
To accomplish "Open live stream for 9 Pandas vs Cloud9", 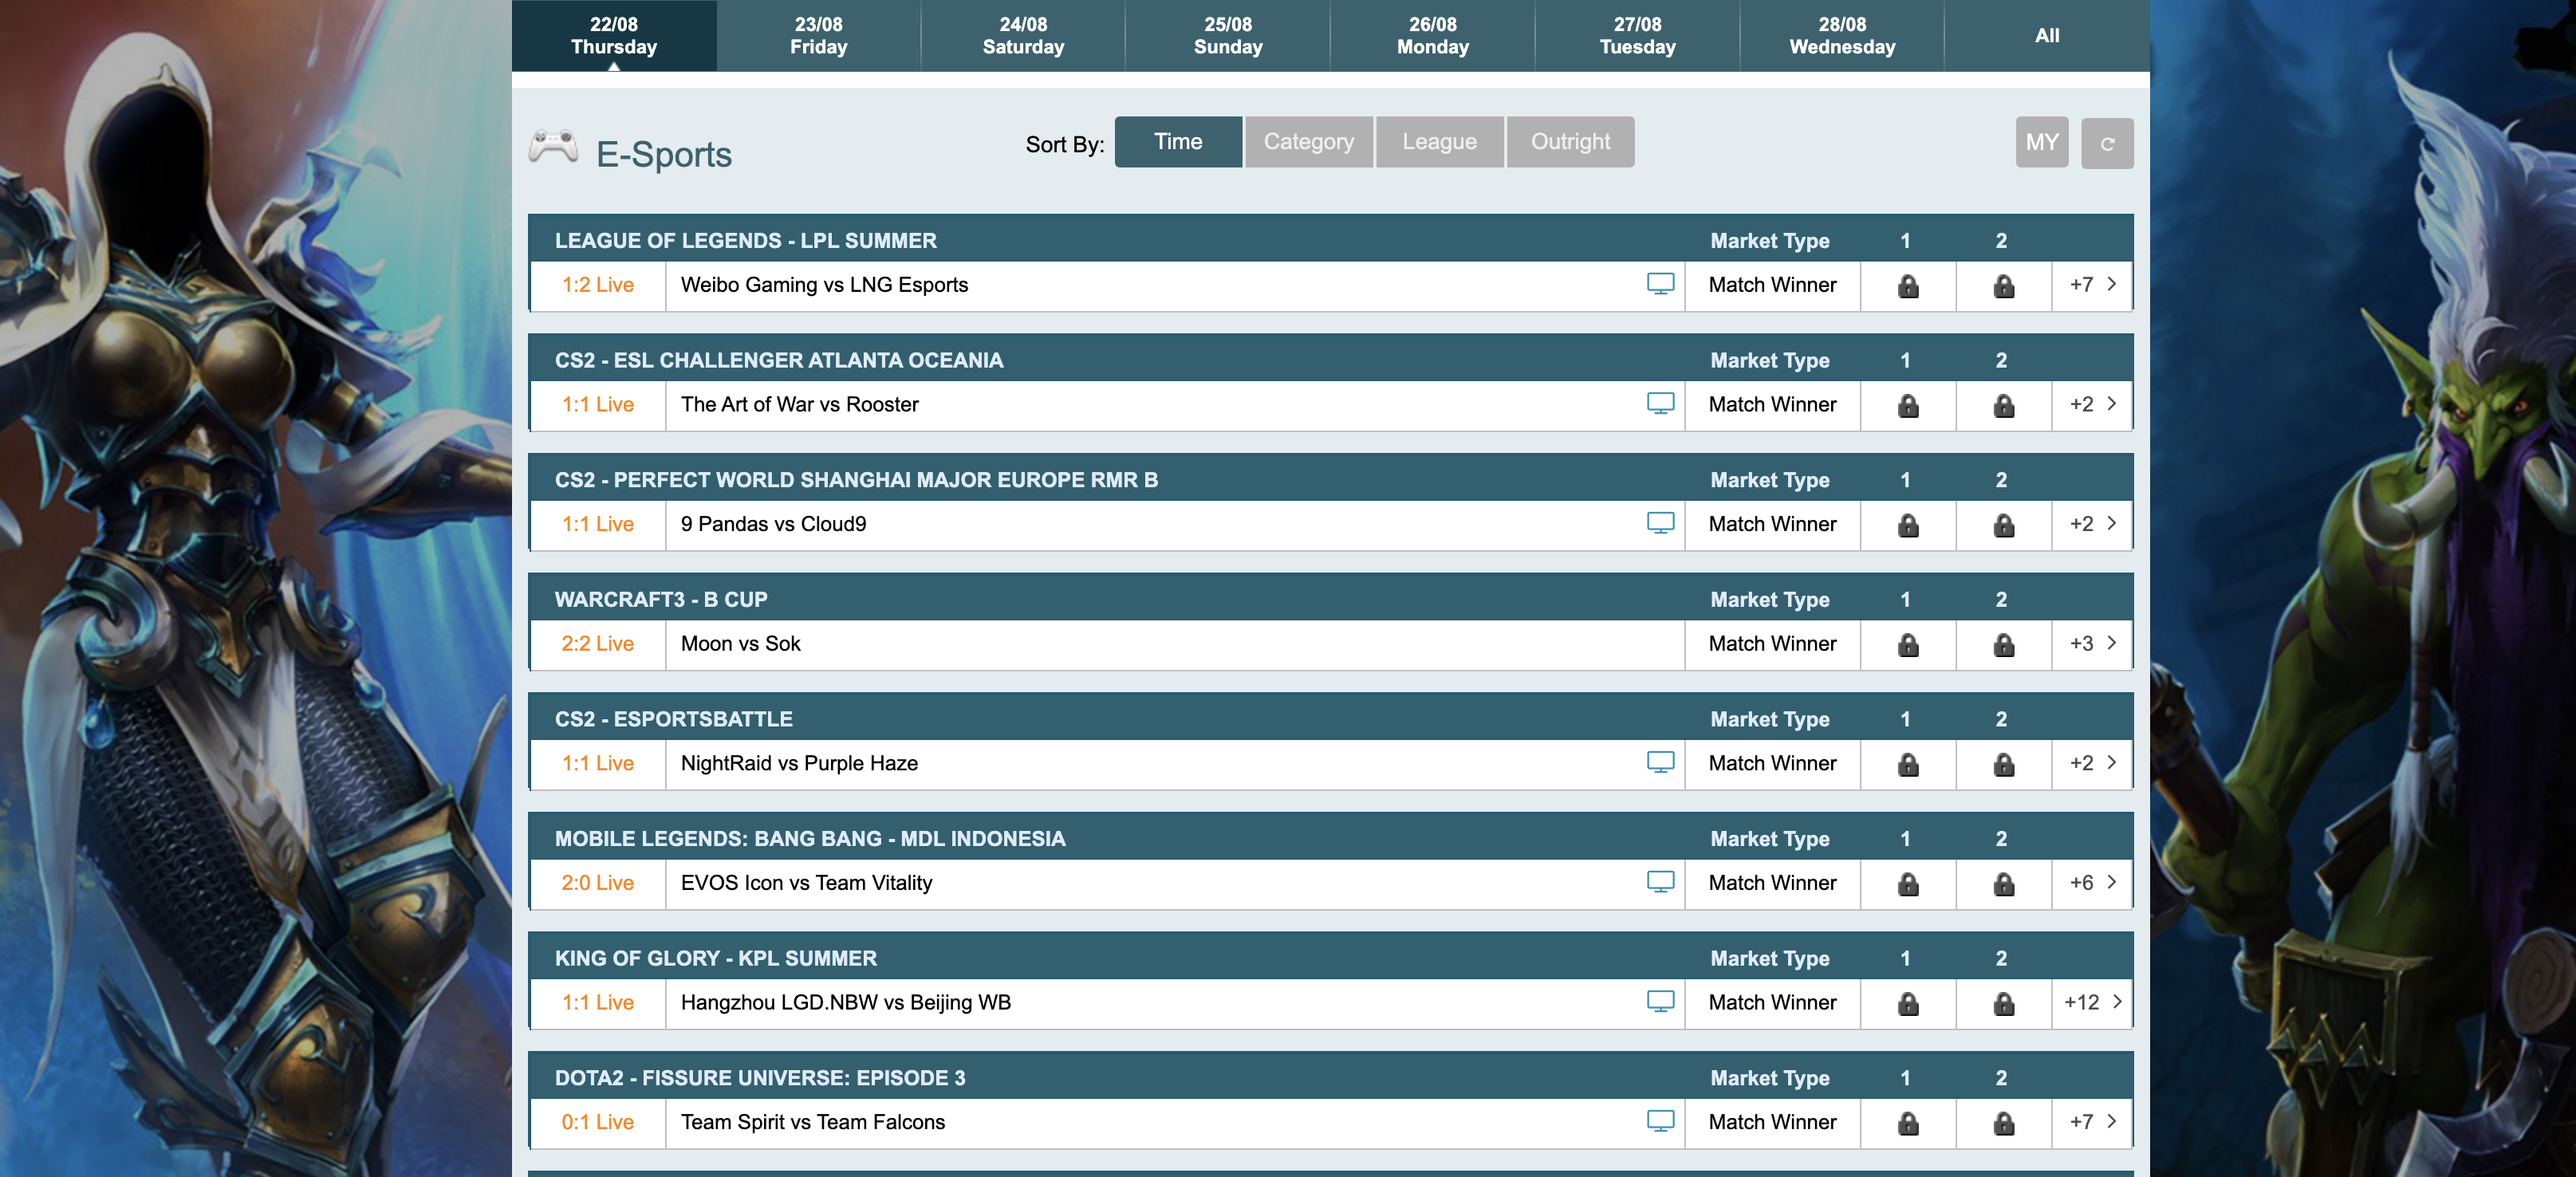I will (1660, 523).
